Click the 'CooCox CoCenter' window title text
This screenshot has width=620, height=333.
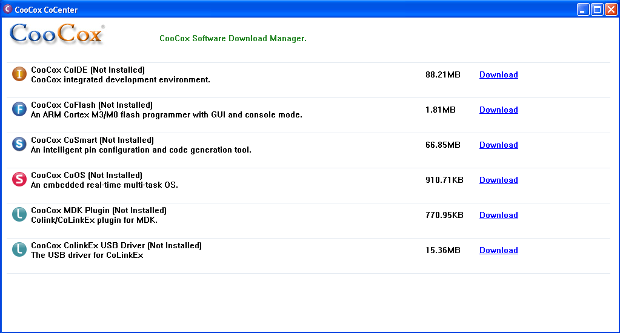point(46,10)
